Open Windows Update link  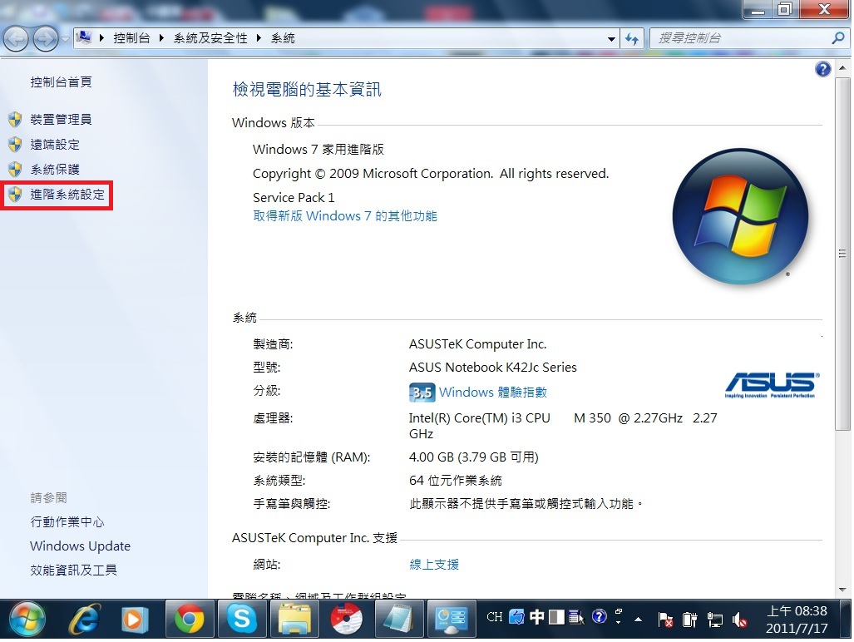coord(80,546)
